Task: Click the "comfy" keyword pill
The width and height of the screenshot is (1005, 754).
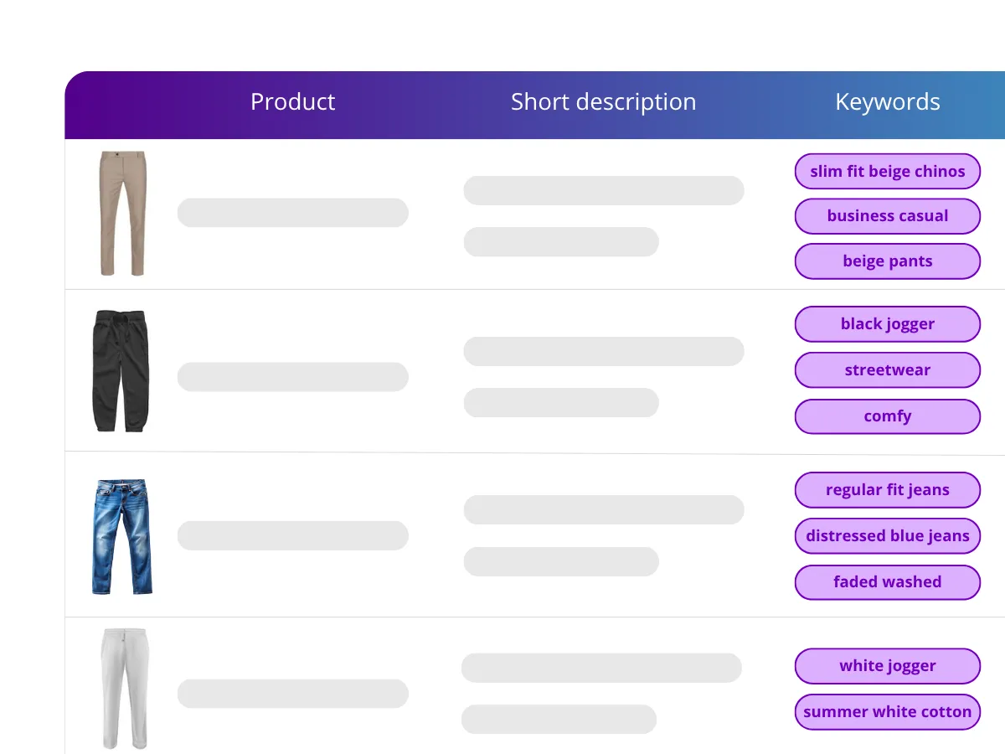Action: click(887, 416)
